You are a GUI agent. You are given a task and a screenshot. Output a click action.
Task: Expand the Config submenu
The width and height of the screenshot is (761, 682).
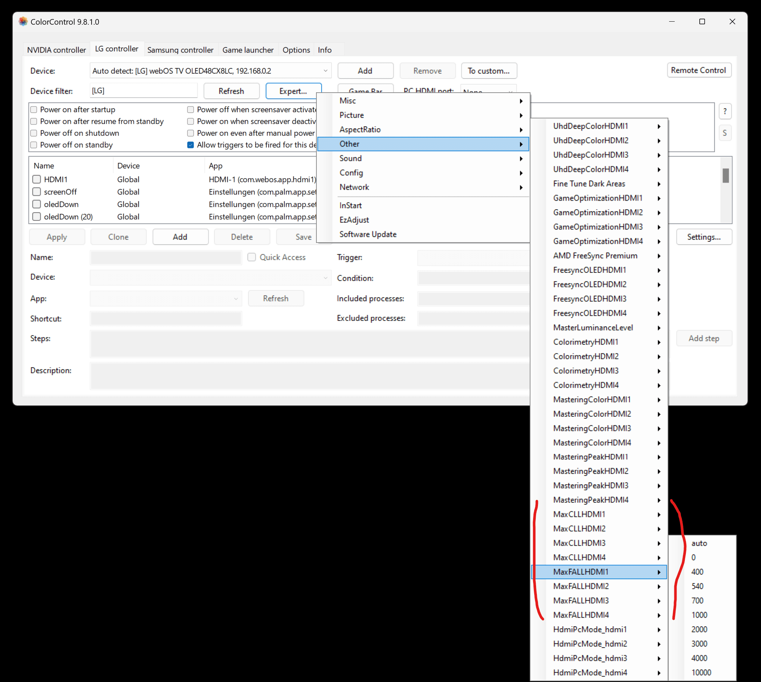pos(423,173)
